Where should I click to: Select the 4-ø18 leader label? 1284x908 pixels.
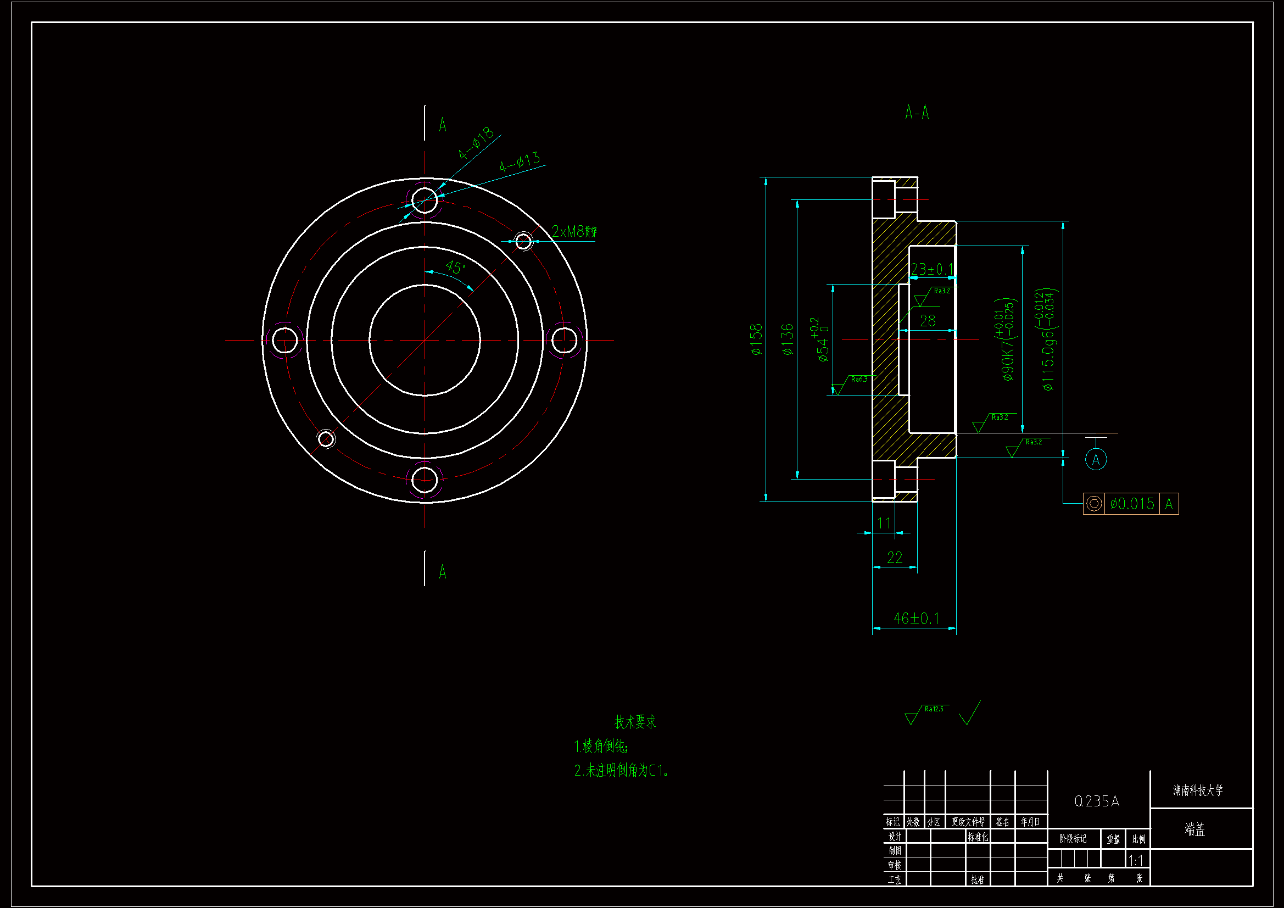point(476,143)
